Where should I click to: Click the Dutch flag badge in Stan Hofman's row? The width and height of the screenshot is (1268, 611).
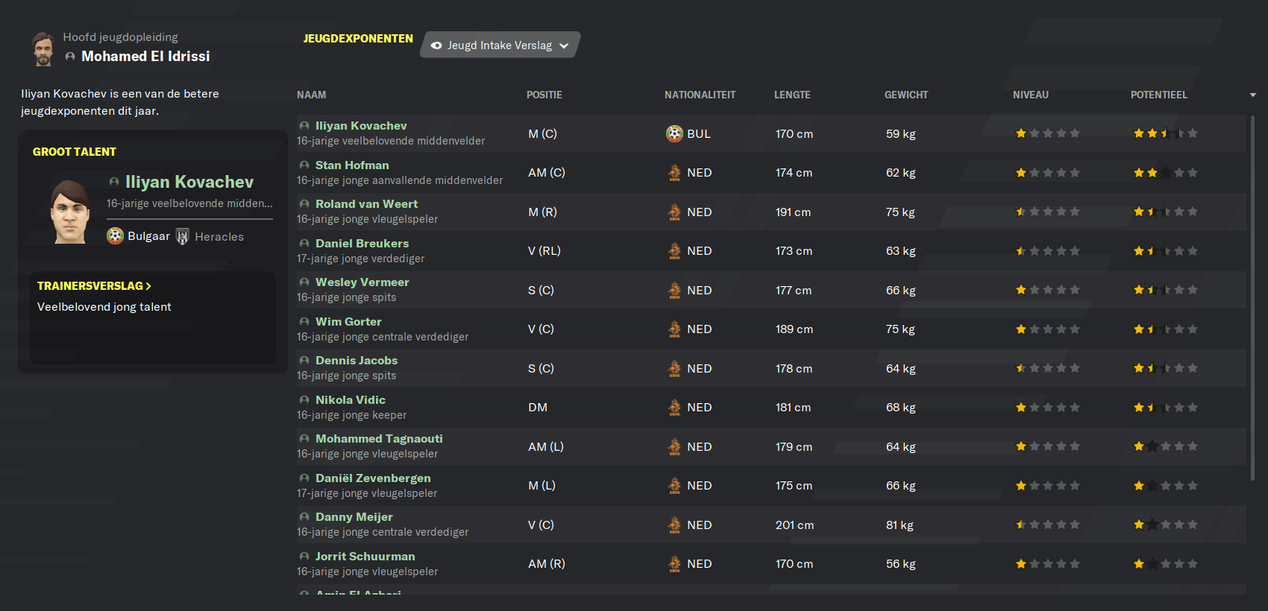click(x=674, y=173)
